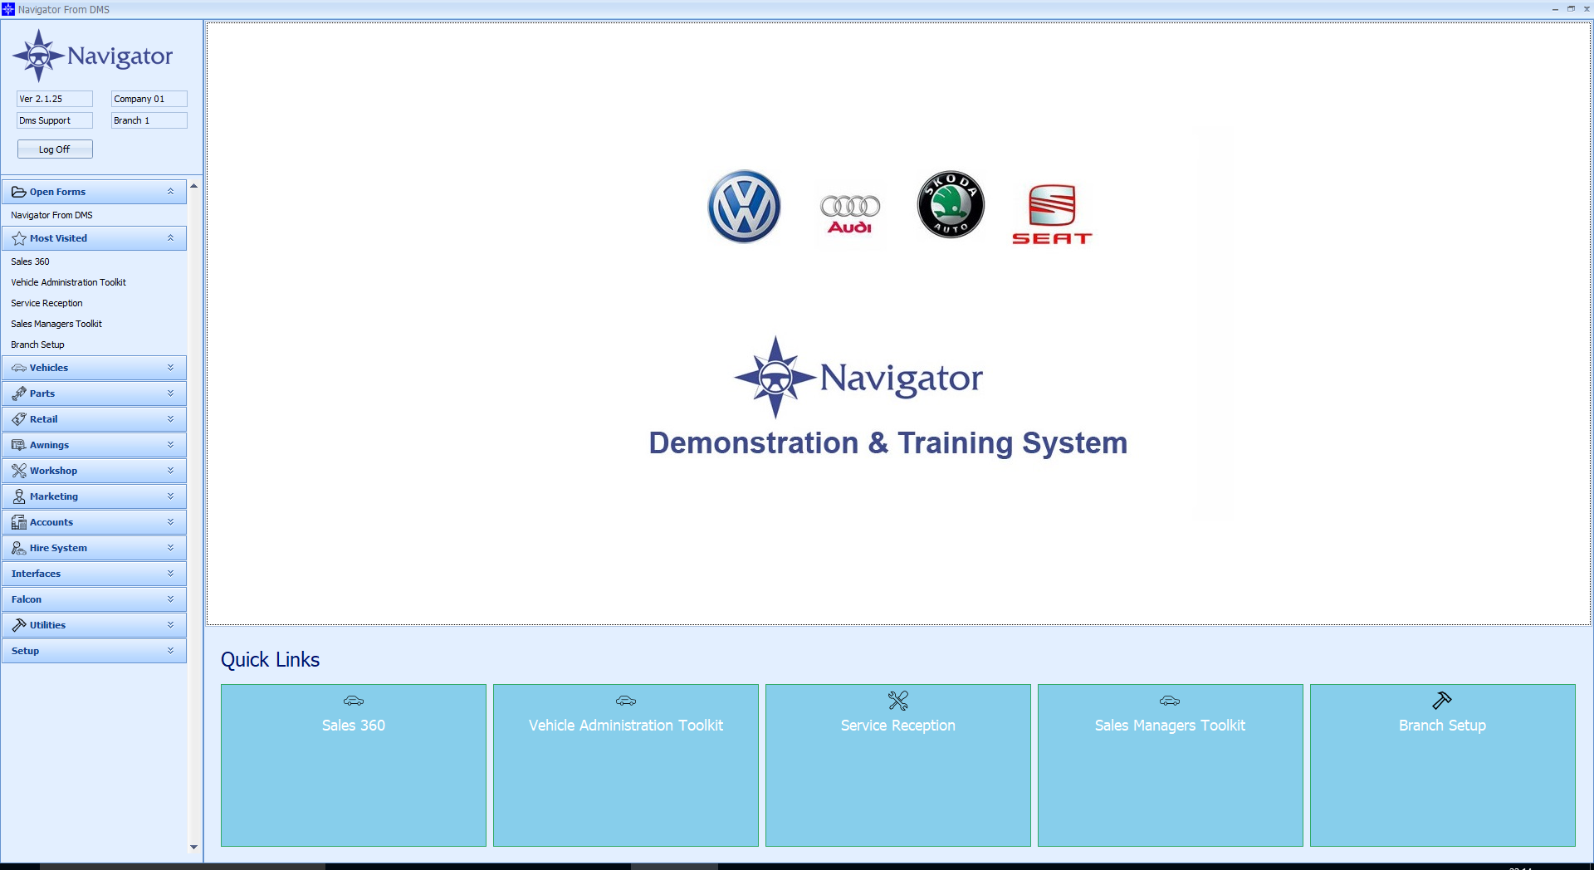1594x870 pixels.
Task: Collapse the Most Visited section chevron
Action: coord(170,238)
